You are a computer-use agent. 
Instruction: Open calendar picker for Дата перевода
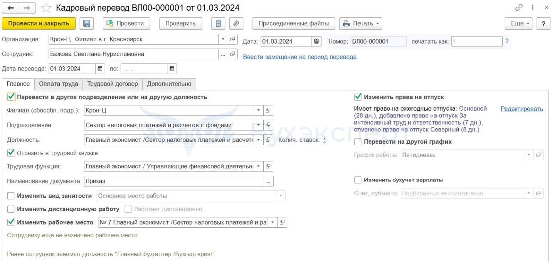tap(100, 69)
